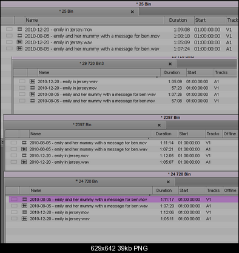Viewport: 239px width, 253px height.
Task: Click audio icon of emily in jersey.wav in 24 720 Bin
Action: click(x=24, y=218)
